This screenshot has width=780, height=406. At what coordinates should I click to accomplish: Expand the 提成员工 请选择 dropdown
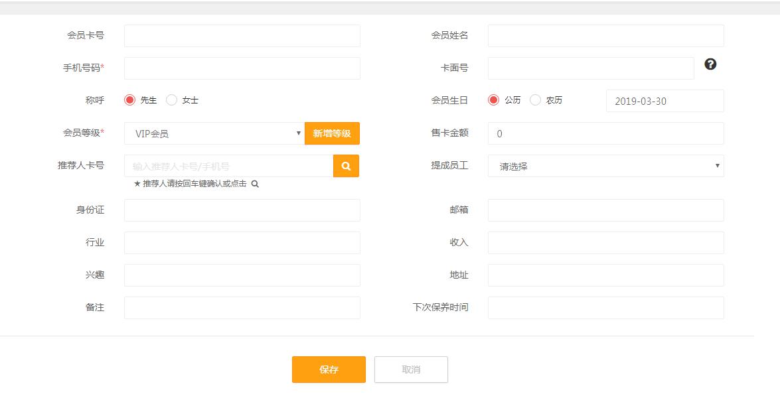coord(605,166)
